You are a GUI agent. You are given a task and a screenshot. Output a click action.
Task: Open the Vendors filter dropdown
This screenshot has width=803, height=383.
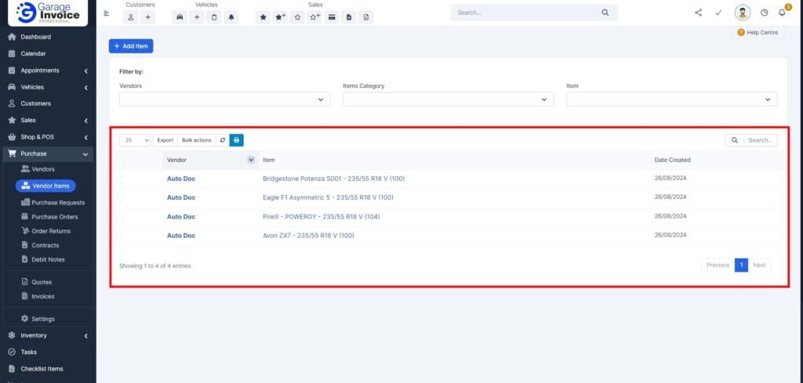pyautogui.click(x=224, y=99)
